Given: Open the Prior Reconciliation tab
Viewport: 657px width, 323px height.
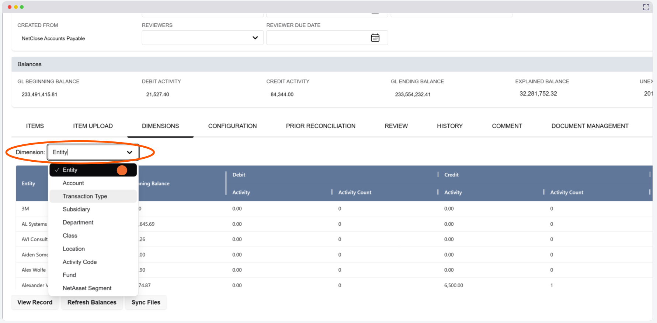Looking at the screenshot, I should tap(320, 126).
